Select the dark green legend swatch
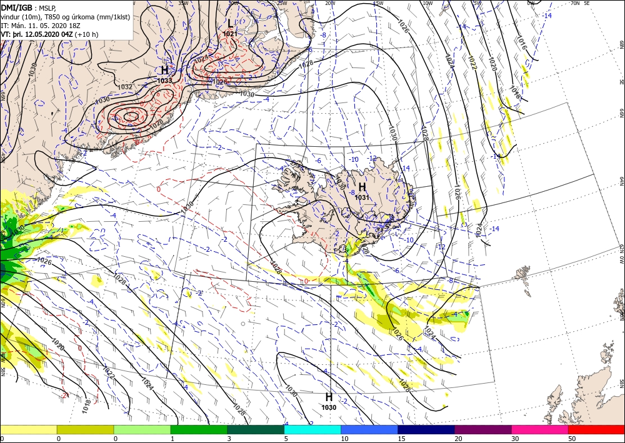This screenshot has height=443, width=625. coord(256,429)
